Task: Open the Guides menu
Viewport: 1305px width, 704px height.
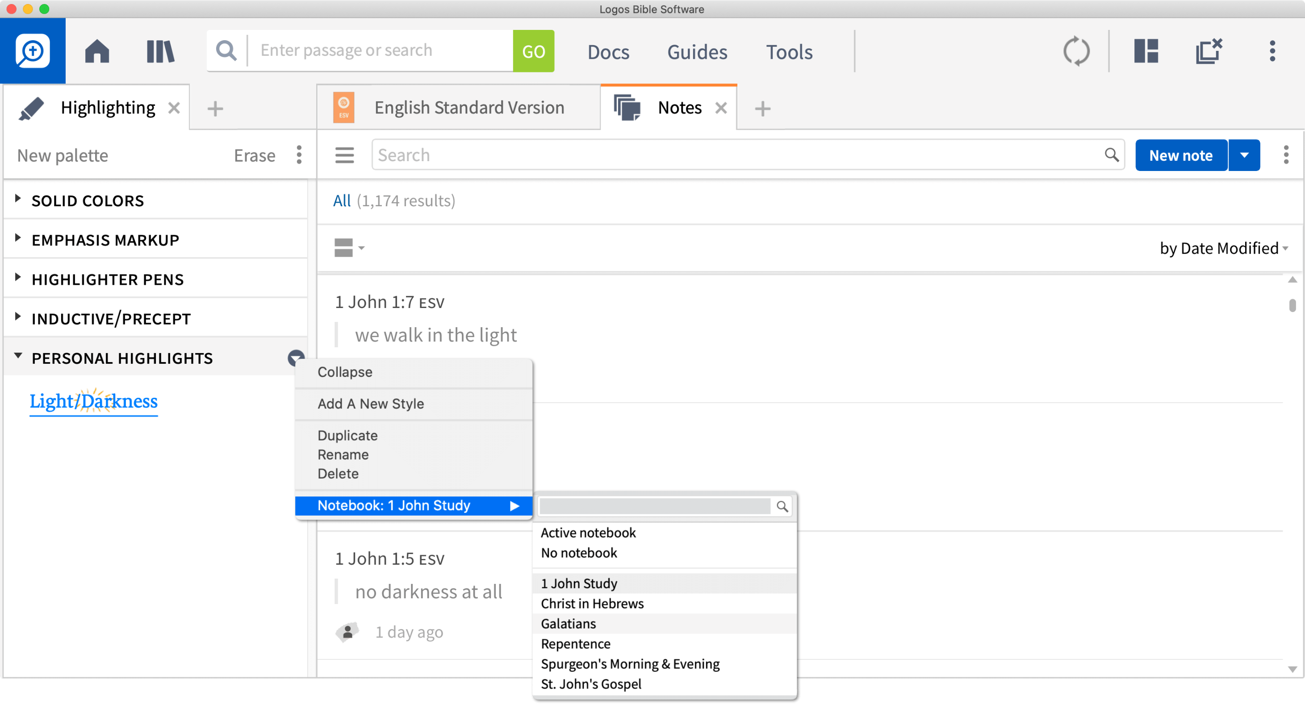Action: coord(697,52)
